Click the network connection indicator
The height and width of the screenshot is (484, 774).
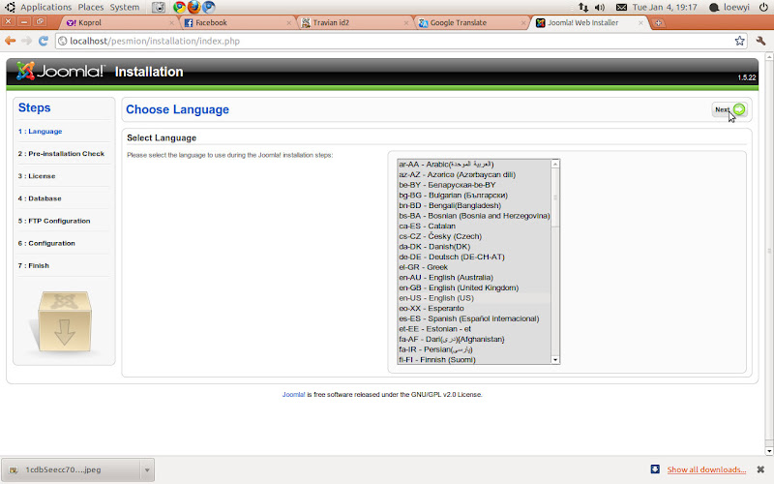(583, 7)
